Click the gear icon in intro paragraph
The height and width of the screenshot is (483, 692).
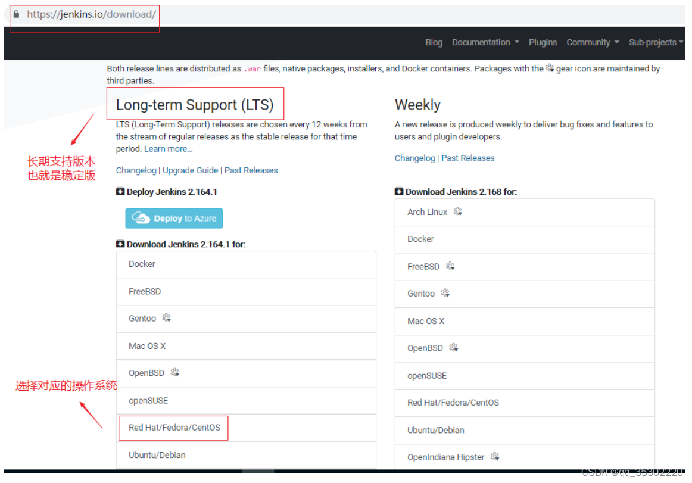(550, 68)
